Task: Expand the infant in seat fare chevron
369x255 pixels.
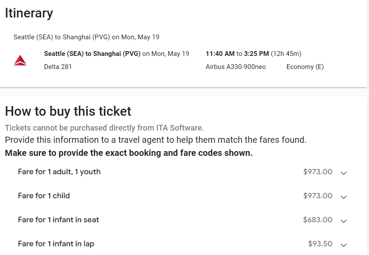Action: click(344, 221)
